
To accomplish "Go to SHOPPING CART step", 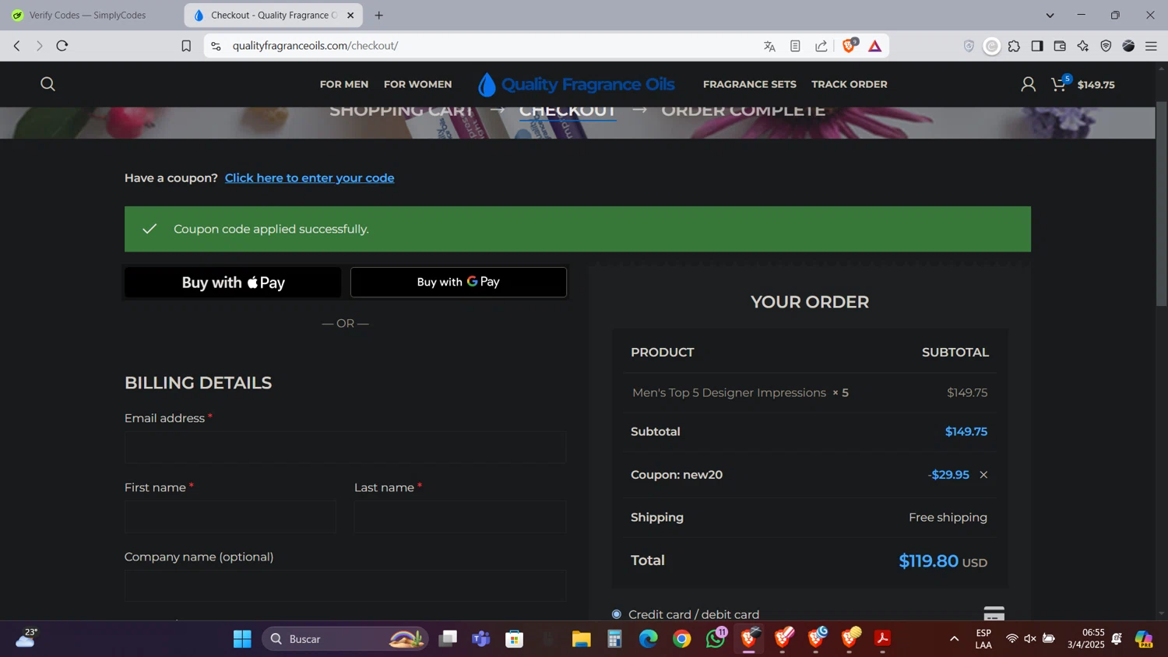I will (x=402, y=111).
